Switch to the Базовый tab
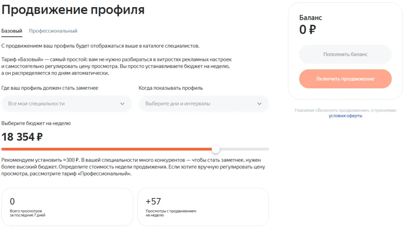Screen dimensions: 405x229 coord(12,31)
